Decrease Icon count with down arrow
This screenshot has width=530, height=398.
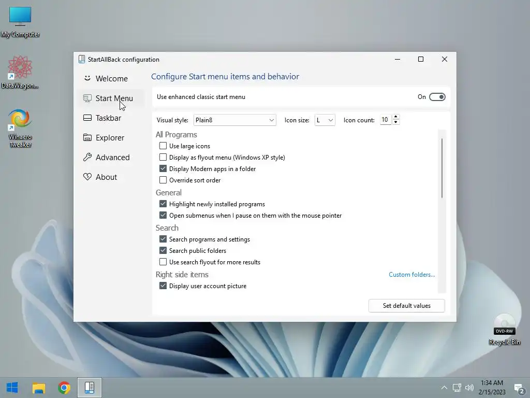click(x=395, y=122)
